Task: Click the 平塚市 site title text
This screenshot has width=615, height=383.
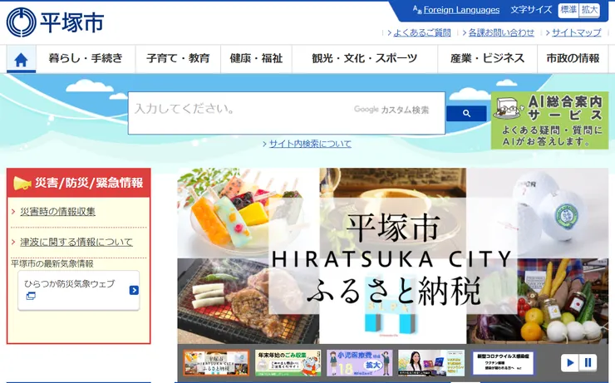Action: [72, 22]
